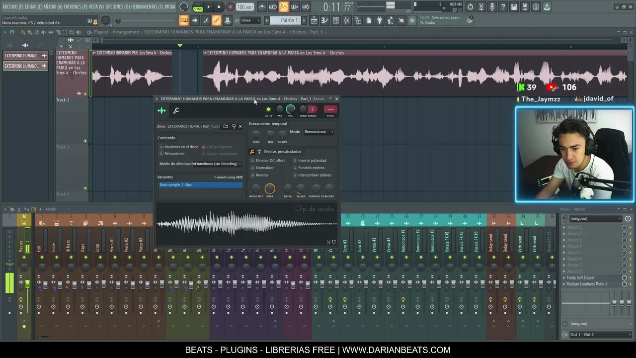Screen dimensions: 636x358
Task: Toggle pattern/song mode button
Action: (198, 7)
